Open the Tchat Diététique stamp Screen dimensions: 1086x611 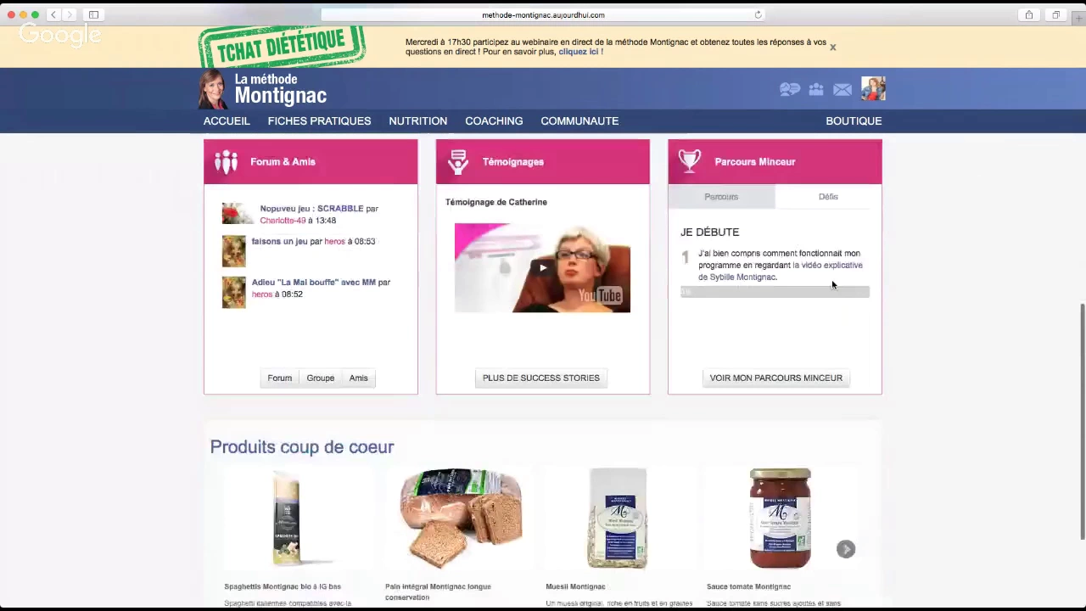tap(282, 48)
